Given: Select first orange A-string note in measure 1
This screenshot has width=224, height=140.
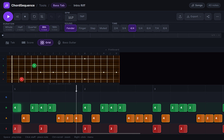Looking at the screenshot, I should pos(26,118).
